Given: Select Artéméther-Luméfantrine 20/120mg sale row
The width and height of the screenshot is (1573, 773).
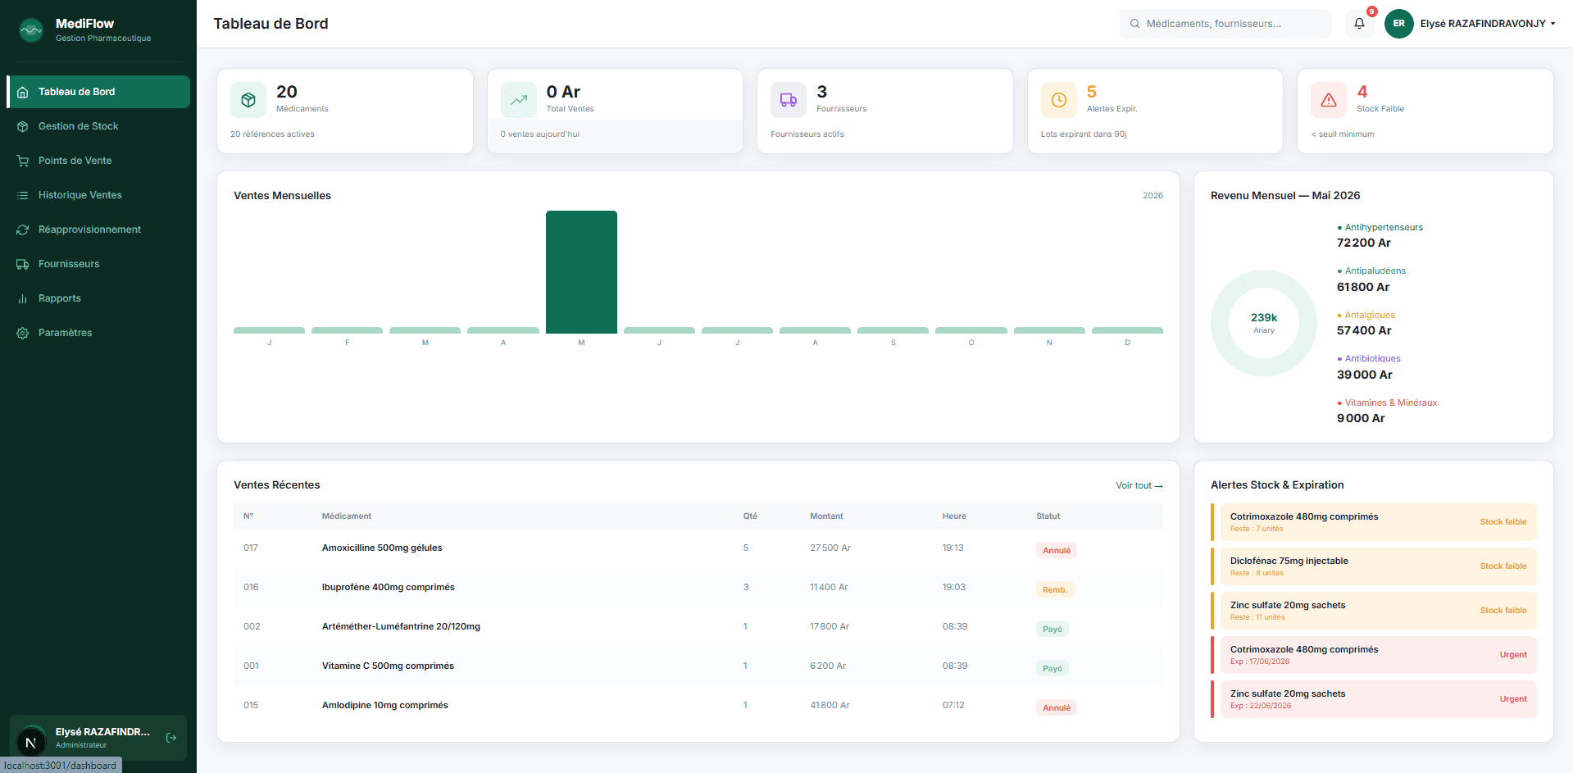Looking at the screenshot, I should point(698,627).
